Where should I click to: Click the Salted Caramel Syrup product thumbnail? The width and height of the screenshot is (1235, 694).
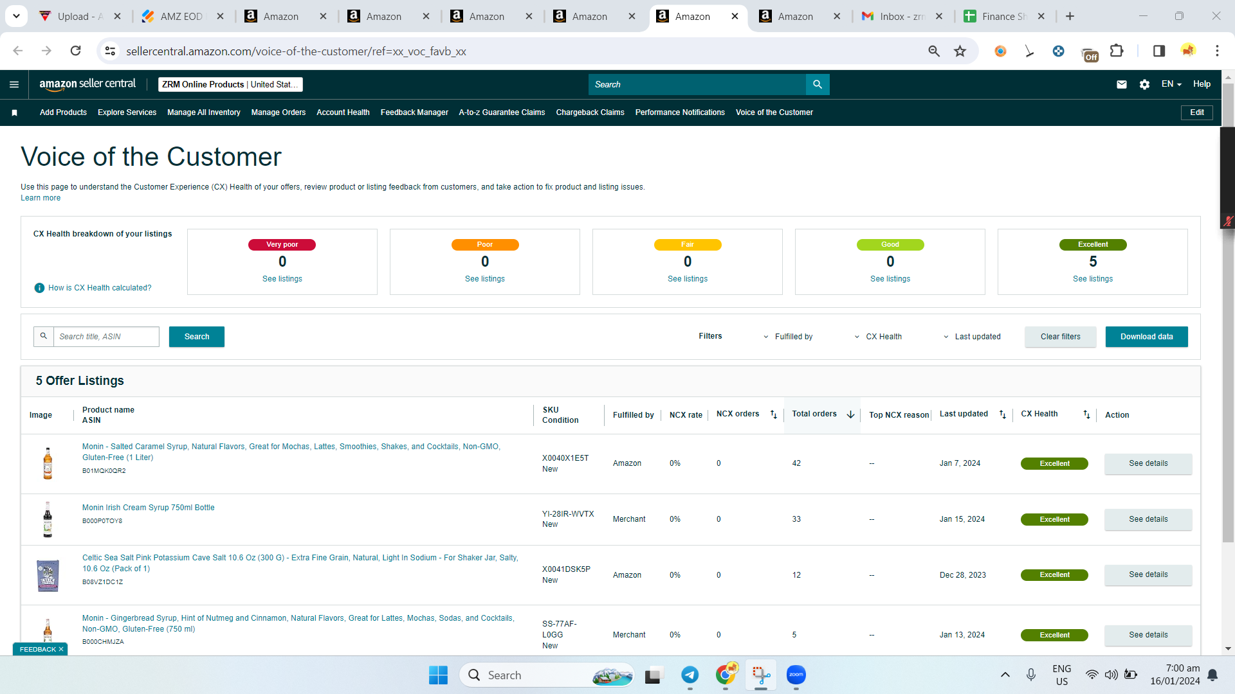point(48,463)
